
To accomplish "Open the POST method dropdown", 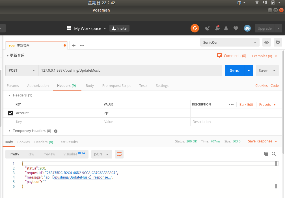I will [22, 71].
